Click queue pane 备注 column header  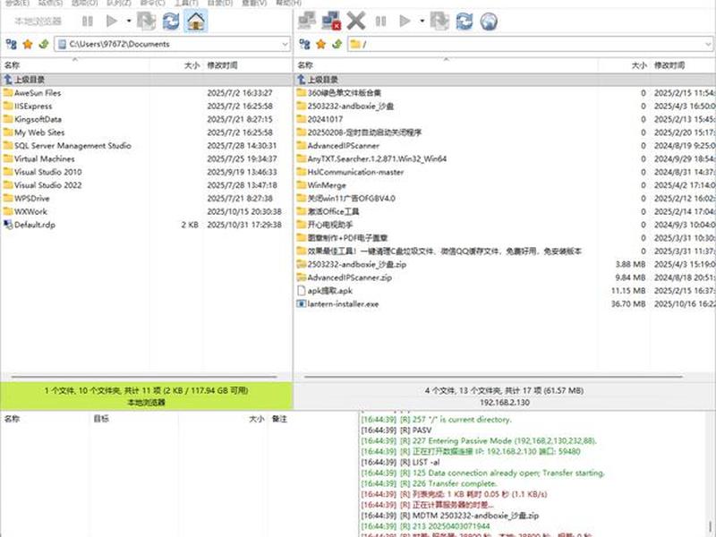311,419
